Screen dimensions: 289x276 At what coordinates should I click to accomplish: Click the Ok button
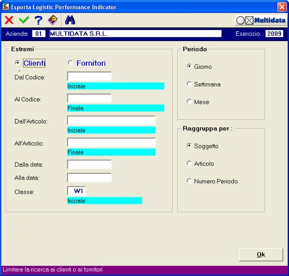pos(261,254)
